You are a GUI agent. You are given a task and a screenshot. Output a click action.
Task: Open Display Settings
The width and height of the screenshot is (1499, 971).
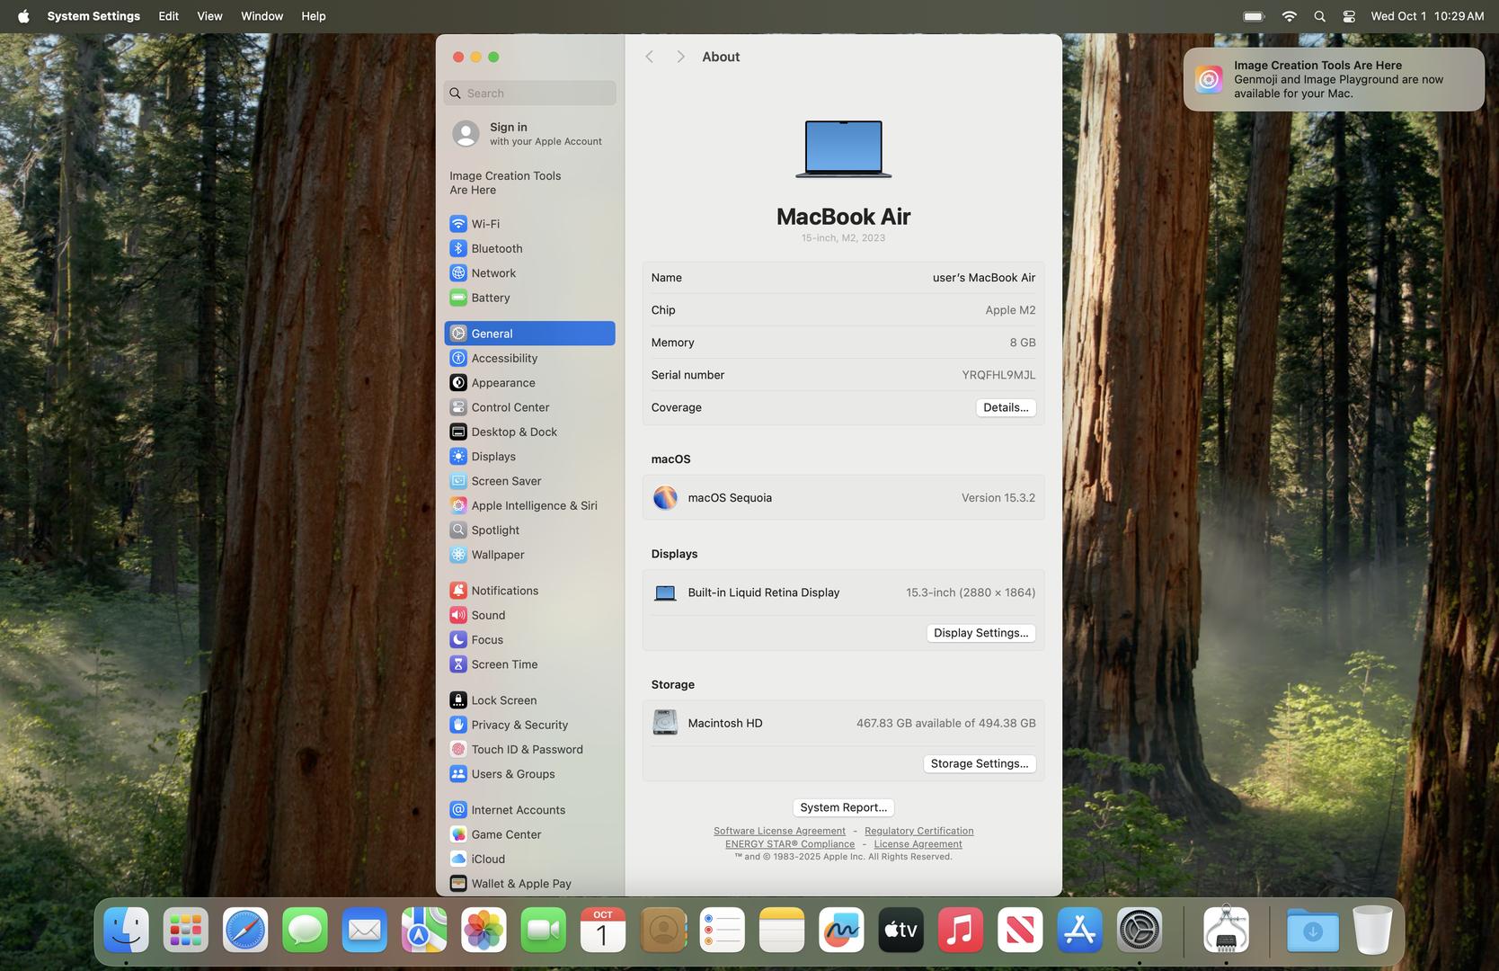click(980, 633)
